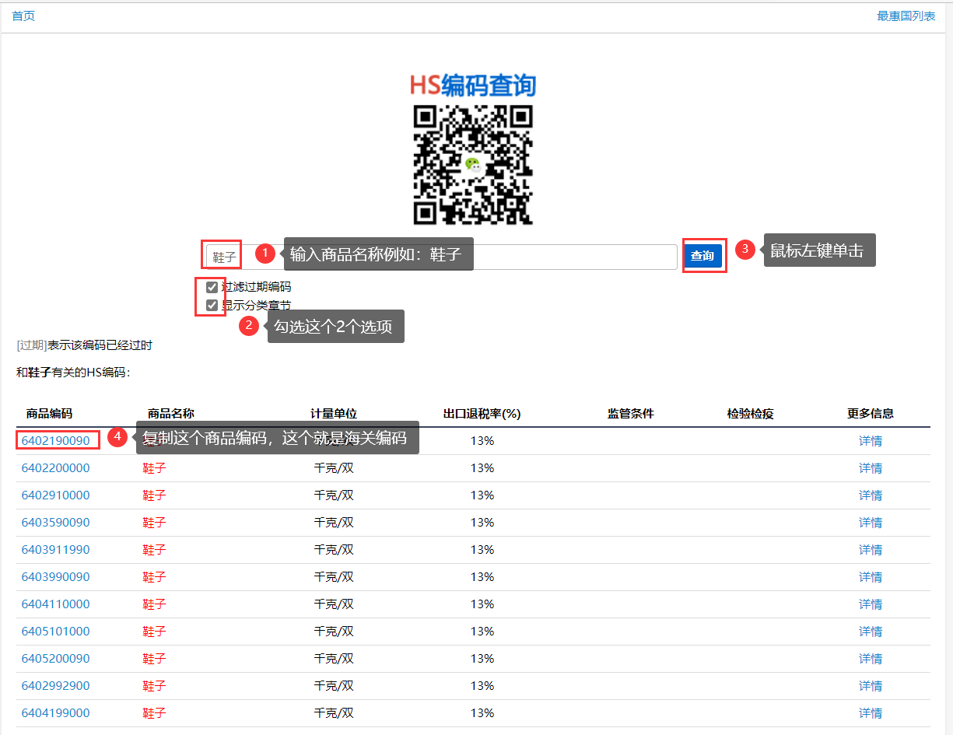Click 千克/双 unit in row 6405101000

tap(334, 632)
